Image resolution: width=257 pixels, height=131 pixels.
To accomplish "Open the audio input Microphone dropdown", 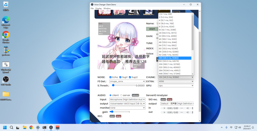I will (x=127, y=99).
